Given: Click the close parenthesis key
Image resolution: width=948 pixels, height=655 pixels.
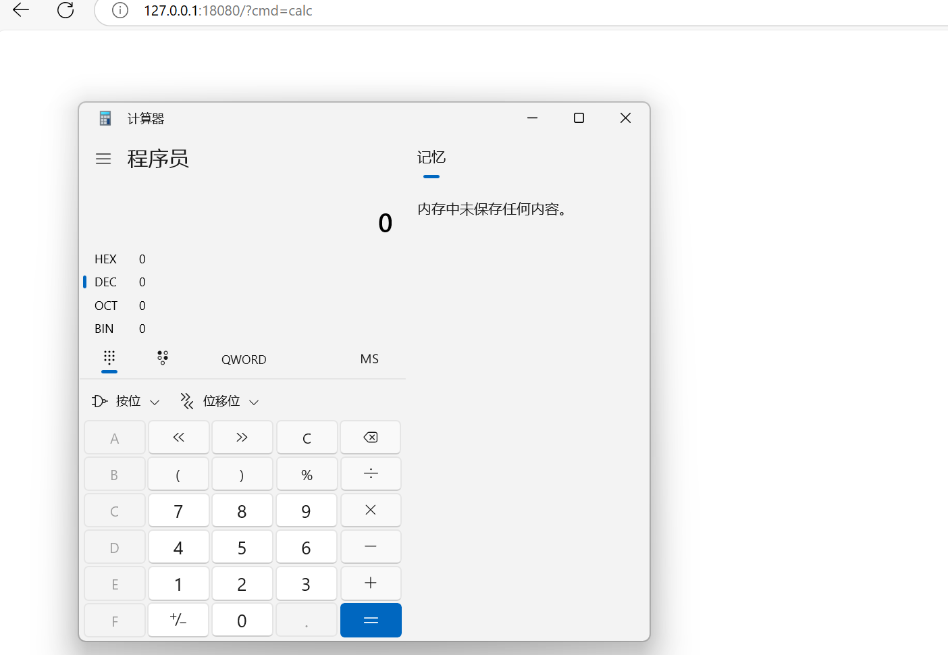Looking at the screenshot, I should pyautogui.click(x=242, y=474).
